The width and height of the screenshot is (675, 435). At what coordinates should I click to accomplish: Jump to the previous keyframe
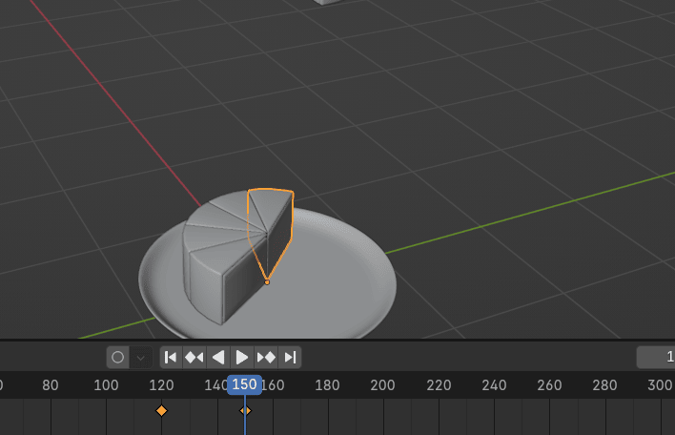coord(194,357)
